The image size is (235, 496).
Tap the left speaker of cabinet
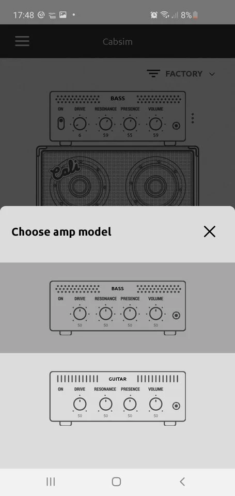click(80, 185)
